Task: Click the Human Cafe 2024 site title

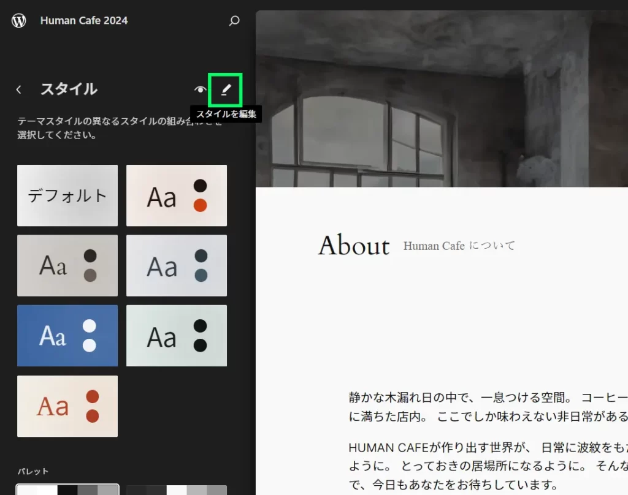Action: click(x=84, y=21)
